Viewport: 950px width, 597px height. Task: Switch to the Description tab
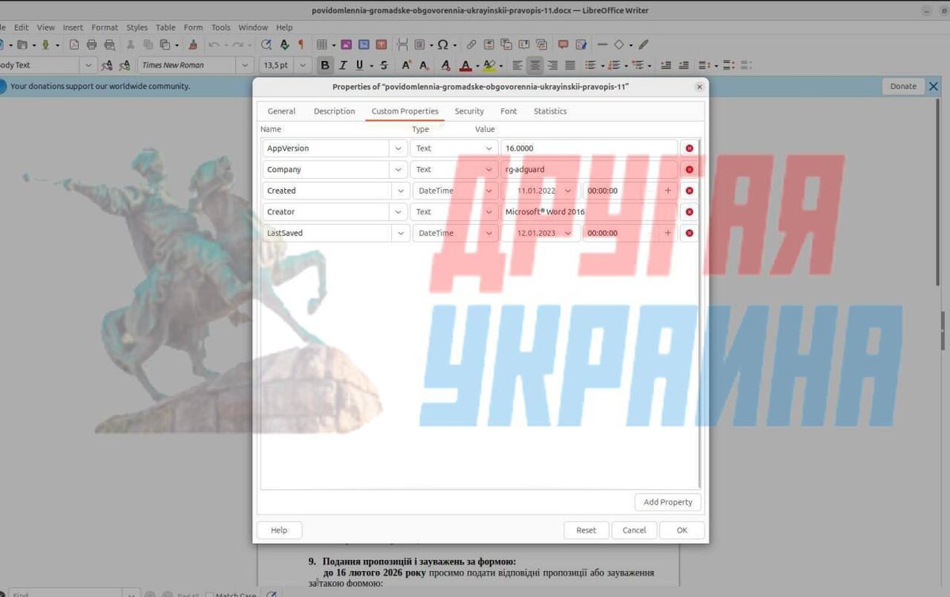pyautogui.click(x=334, y=111)
